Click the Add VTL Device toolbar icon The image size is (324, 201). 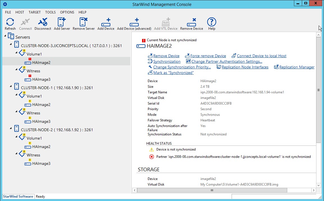[x=166, y=22]
